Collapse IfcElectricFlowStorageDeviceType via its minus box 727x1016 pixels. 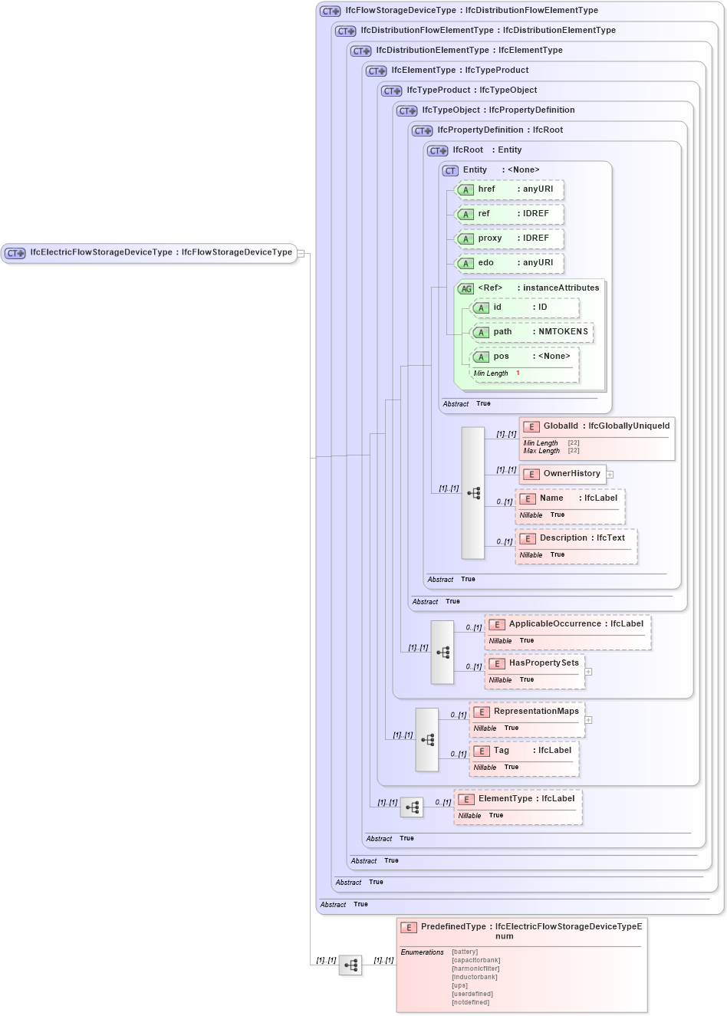click(303, 252)
